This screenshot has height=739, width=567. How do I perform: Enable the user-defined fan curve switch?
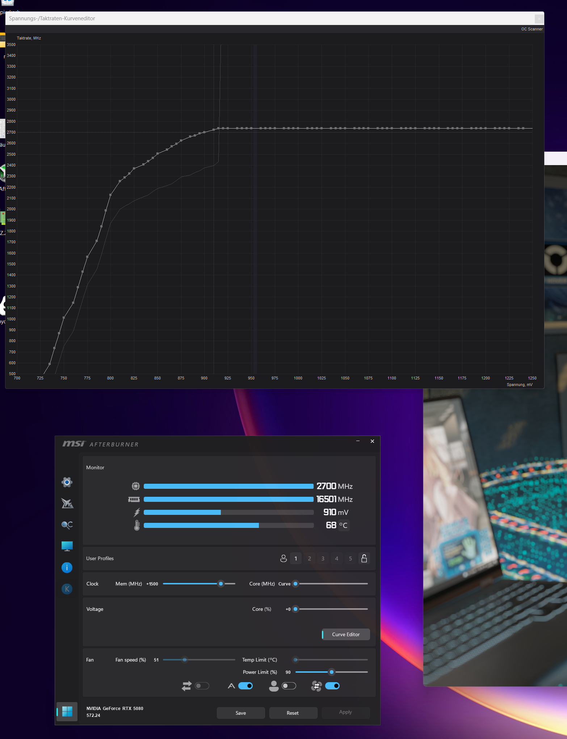point(289,686)
